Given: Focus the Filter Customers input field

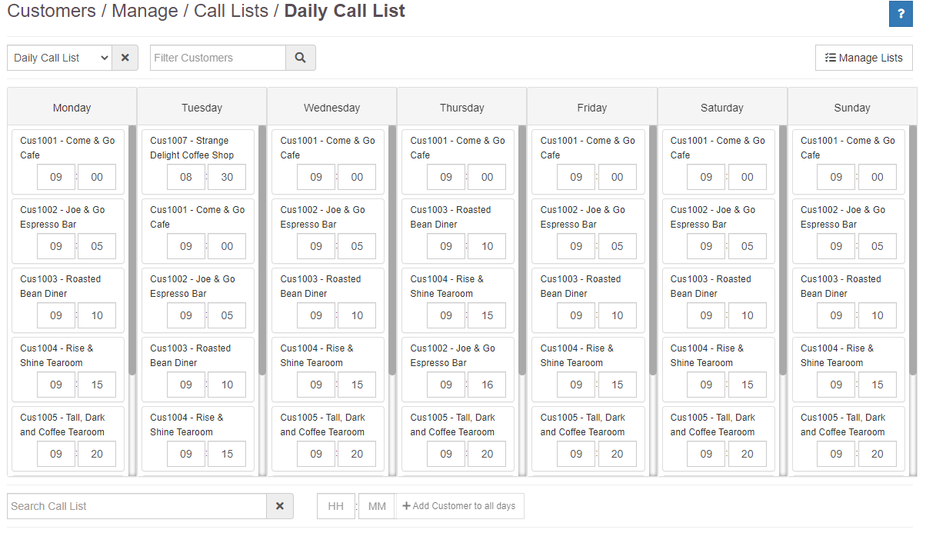Looking at the screenshot, I should 218,58.
